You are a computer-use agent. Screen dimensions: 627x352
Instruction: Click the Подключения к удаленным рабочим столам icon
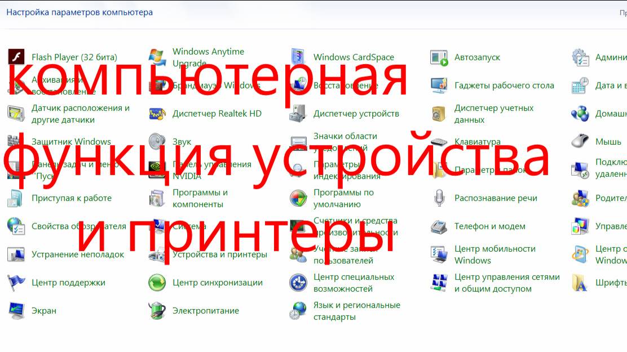[580, 170]
